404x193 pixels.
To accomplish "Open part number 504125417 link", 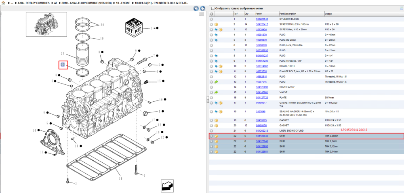I will click(x=262, y=24).
